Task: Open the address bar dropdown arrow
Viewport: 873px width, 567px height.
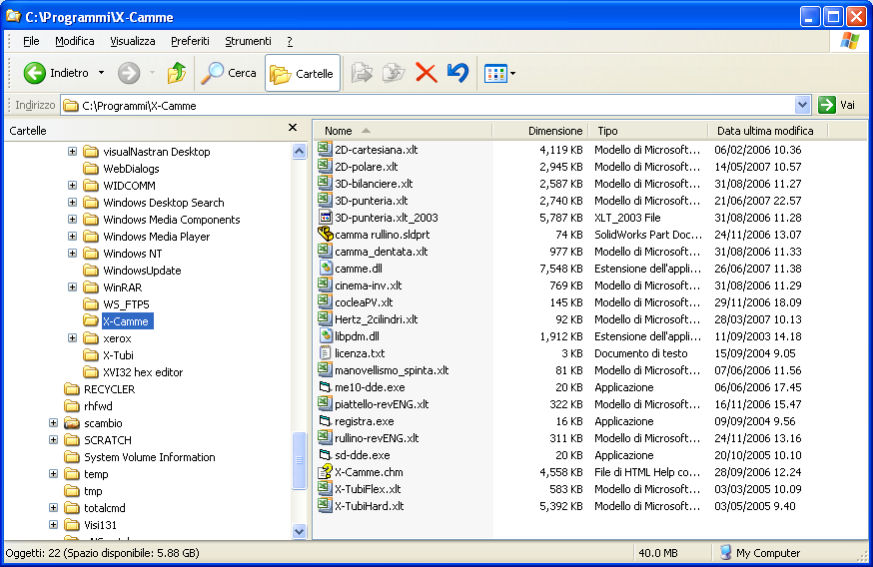Action: coord(802,105)
